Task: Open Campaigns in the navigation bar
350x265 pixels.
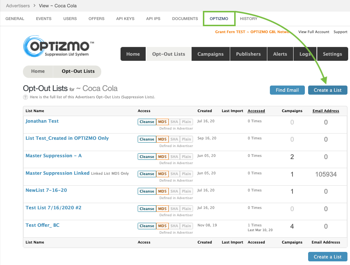Action: (211, 54)
